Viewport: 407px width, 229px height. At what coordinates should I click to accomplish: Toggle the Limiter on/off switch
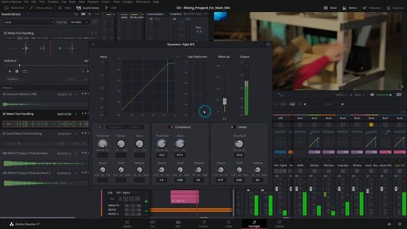(232, 127)
